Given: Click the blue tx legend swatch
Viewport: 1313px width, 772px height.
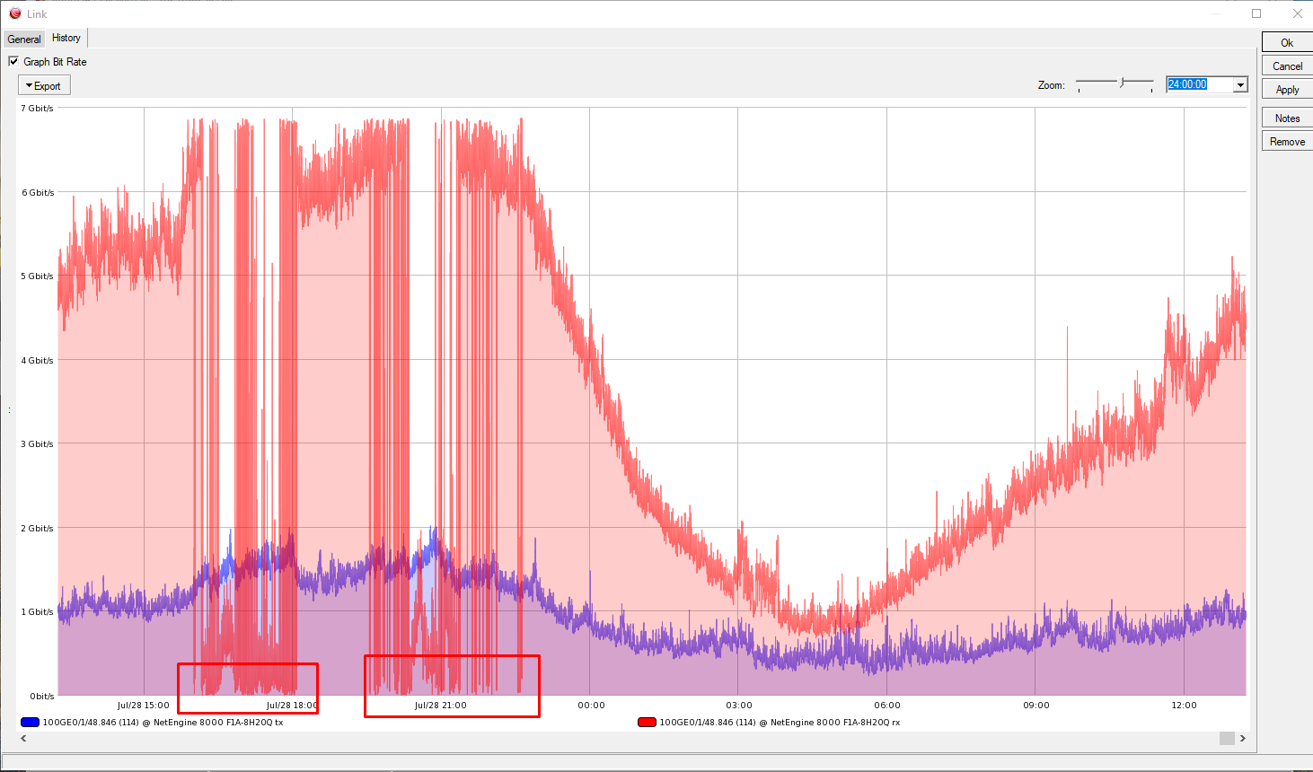Looking at the screenshot, I should [30, 722].
